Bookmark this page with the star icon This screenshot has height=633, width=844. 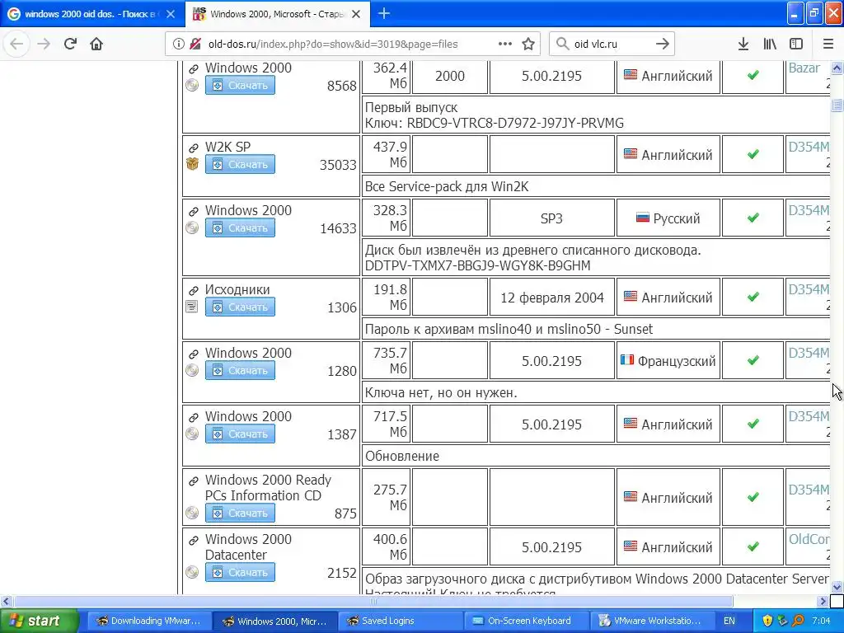pyautogui.click(x=528, y=44)
